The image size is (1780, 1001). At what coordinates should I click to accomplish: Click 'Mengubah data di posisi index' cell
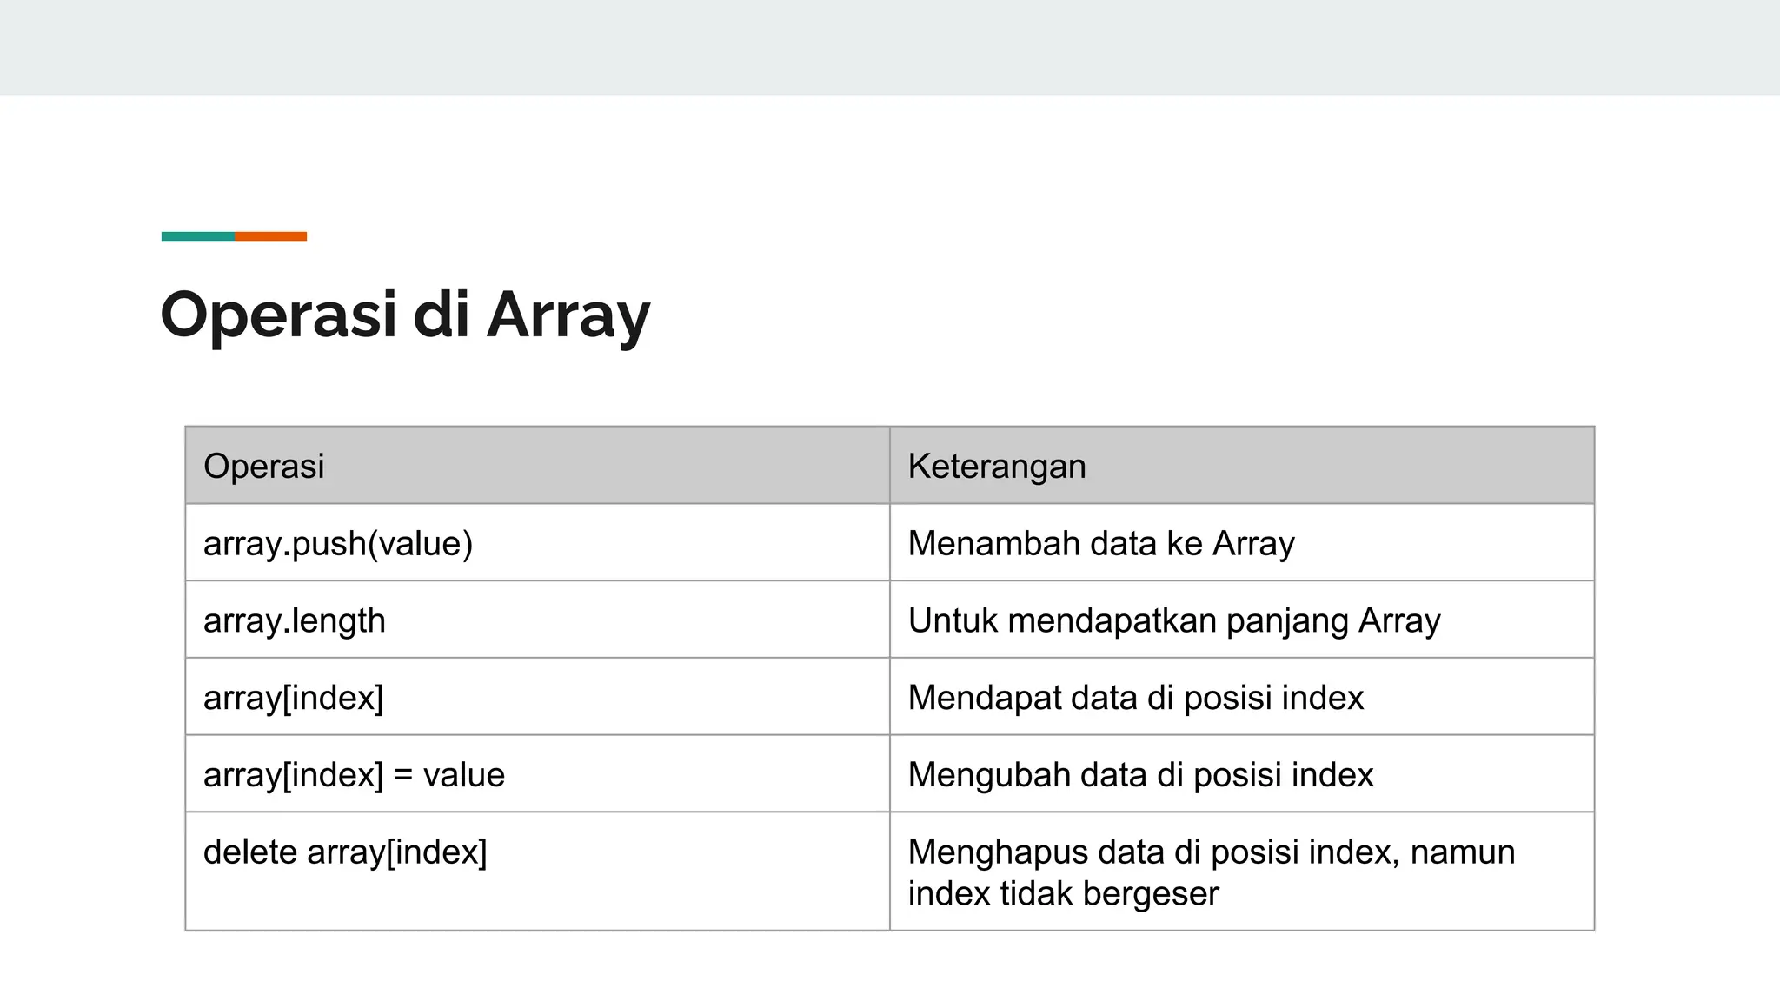click(1242, 774)
